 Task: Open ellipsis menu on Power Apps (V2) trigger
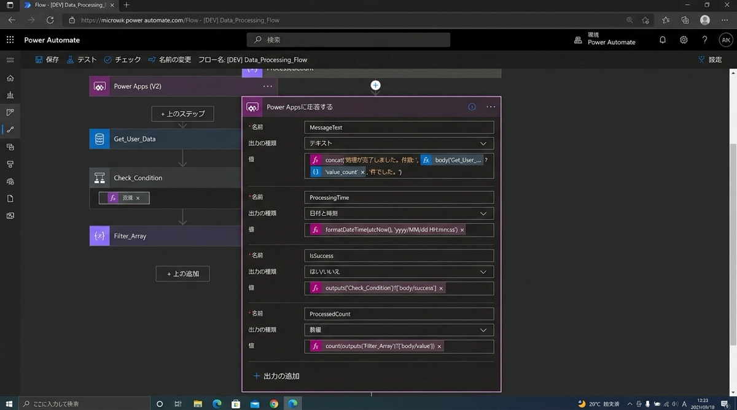267,86
